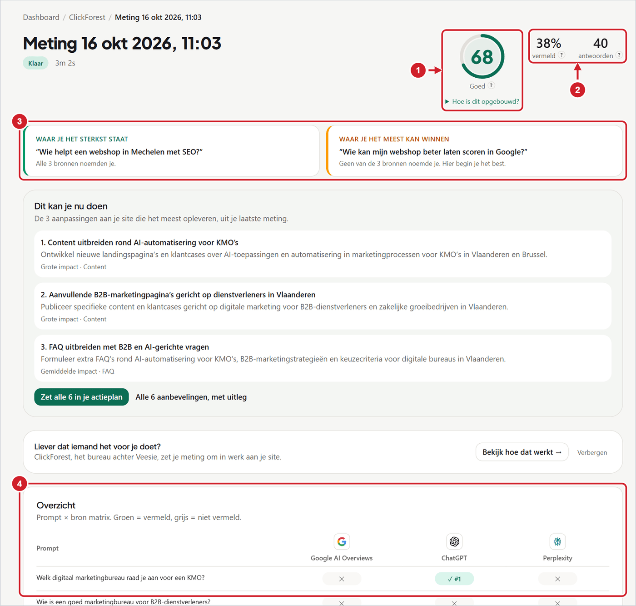
Task: Click 'Zet alle 6 in je actieplan' button
Action: [81, 397]
